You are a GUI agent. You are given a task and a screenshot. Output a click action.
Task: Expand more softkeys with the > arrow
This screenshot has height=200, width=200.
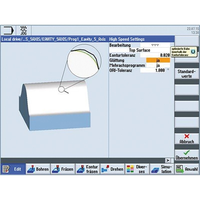(168, 160)
